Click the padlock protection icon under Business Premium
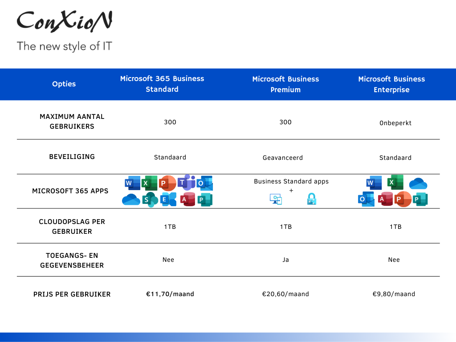Screen dimensions: 456x342 coord(311,199)
